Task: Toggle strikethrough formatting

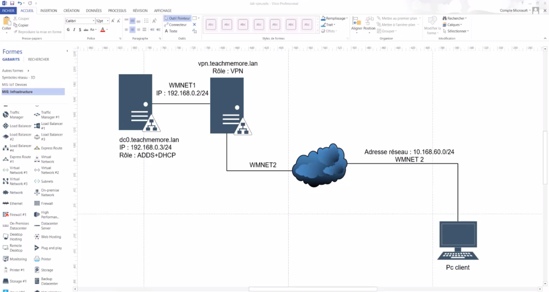Action: [x=86, y=29]
